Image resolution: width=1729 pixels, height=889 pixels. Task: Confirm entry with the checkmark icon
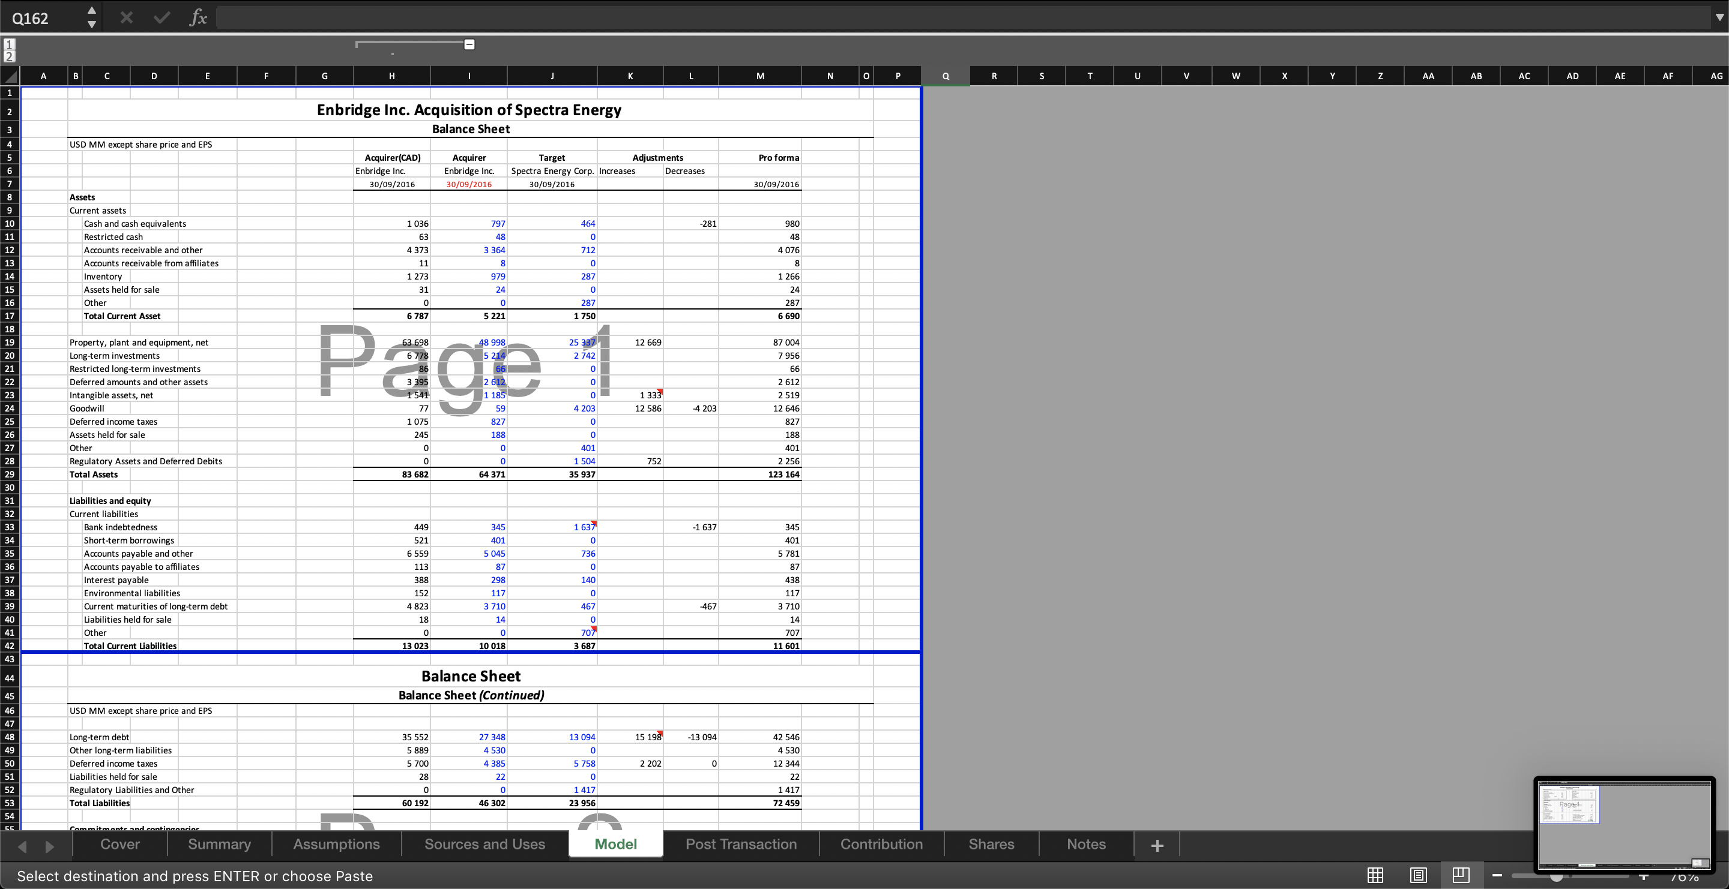[161, 17]
